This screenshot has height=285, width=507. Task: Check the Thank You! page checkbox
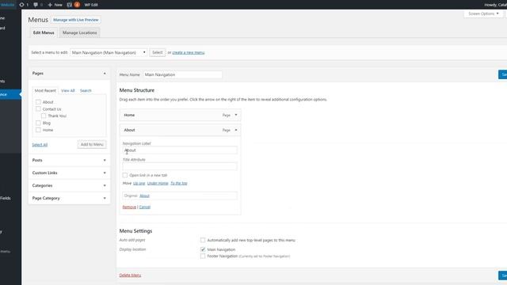coord(44,116)
